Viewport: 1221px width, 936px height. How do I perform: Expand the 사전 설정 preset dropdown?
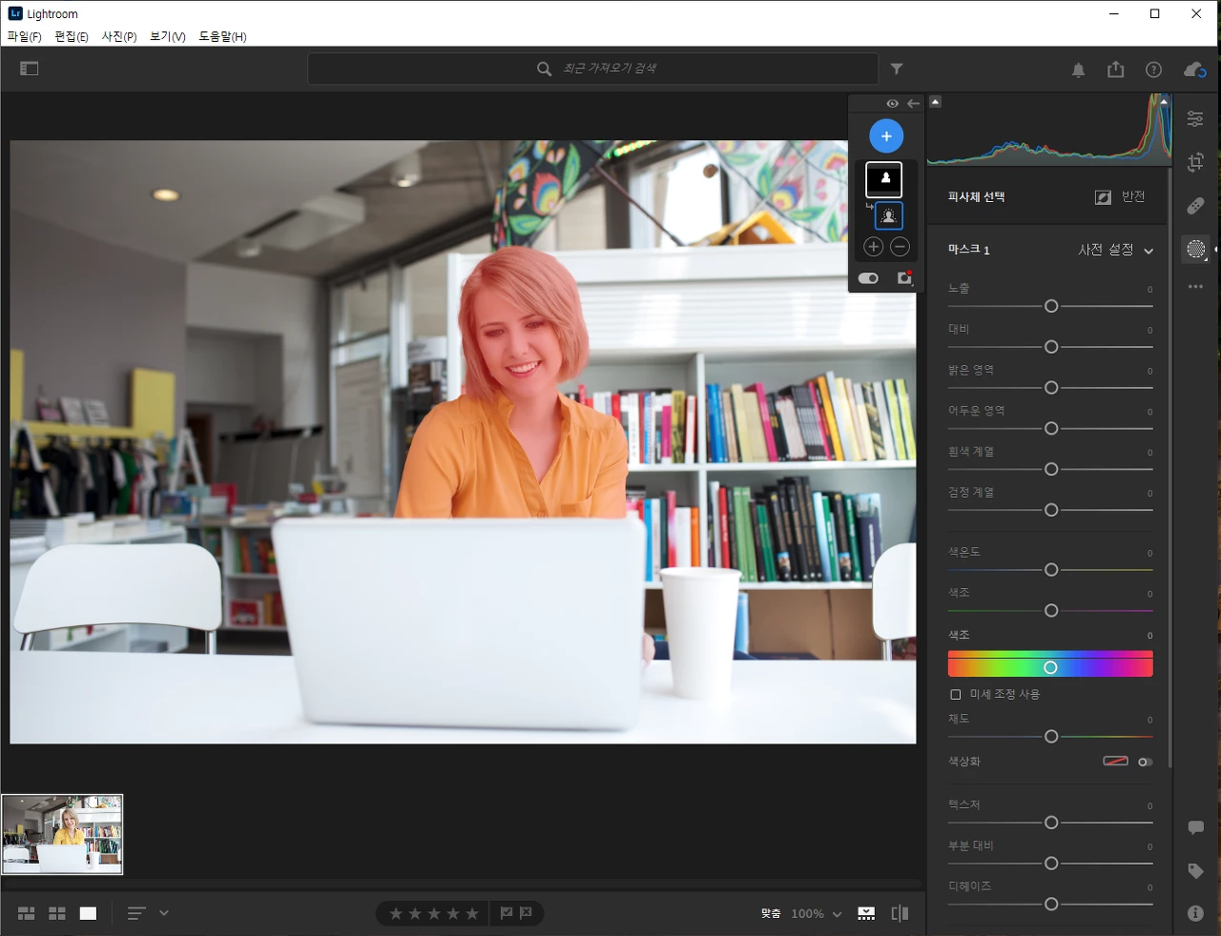tap(1116, 250)
